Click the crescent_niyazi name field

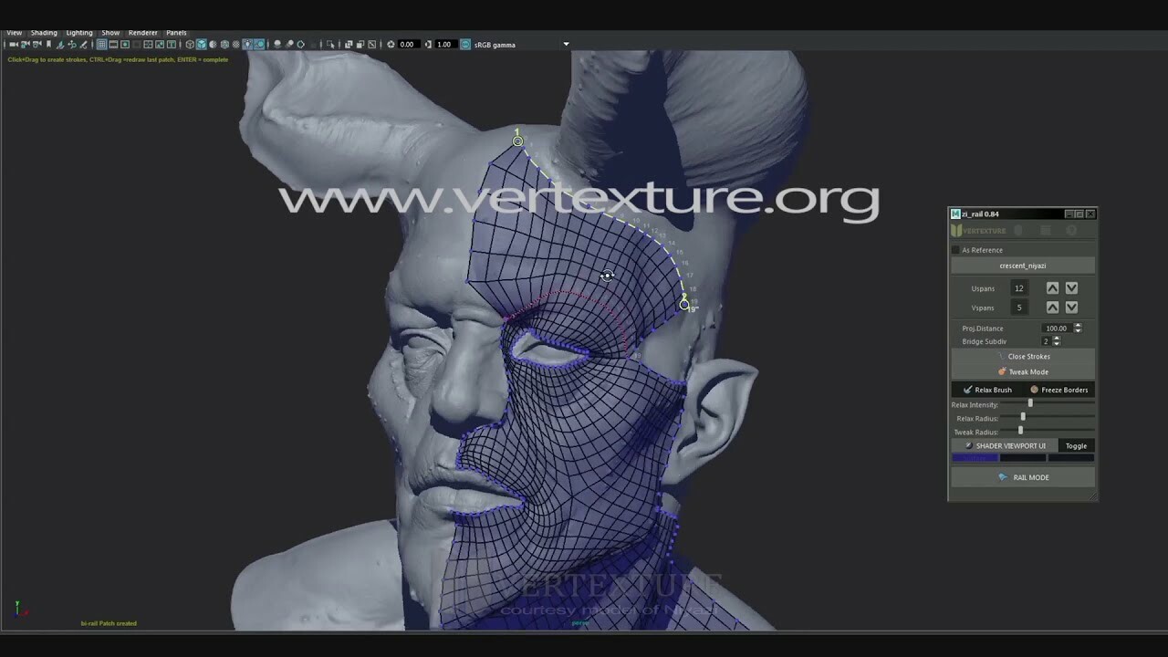coord(1022,265)
